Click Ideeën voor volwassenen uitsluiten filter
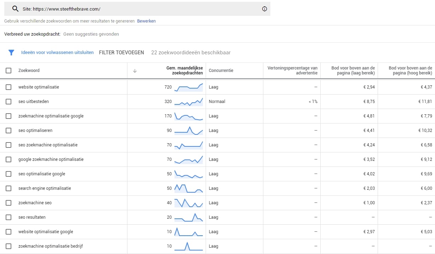The width and height of the screenshot is (435, 254). [x=57, y=53]
